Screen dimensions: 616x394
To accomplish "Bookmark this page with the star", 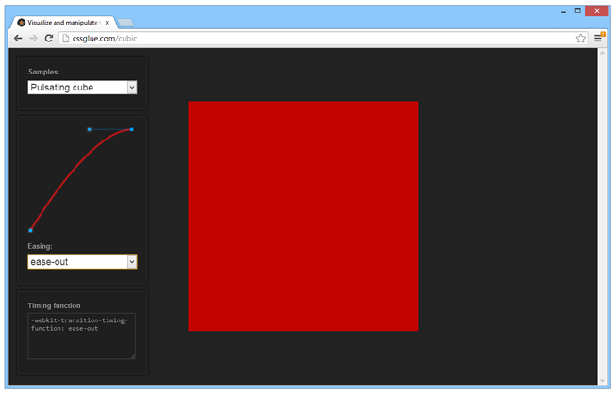I will pyautogui.click(x=581, y=38).
